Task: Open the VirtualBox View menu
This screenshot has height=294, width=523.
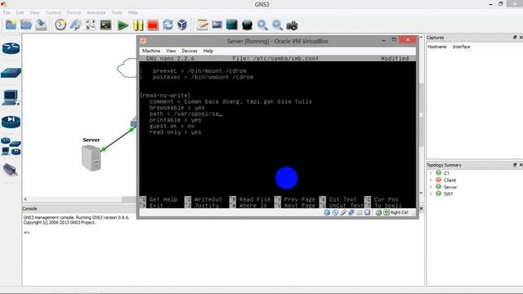Action: (171, 51)
